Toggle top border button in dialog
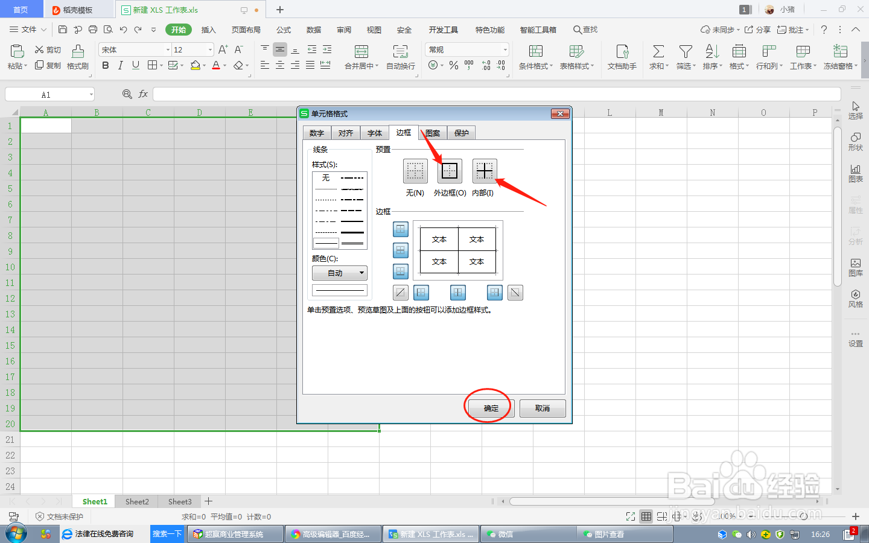 pyautogui.click(x=401, y=229)
